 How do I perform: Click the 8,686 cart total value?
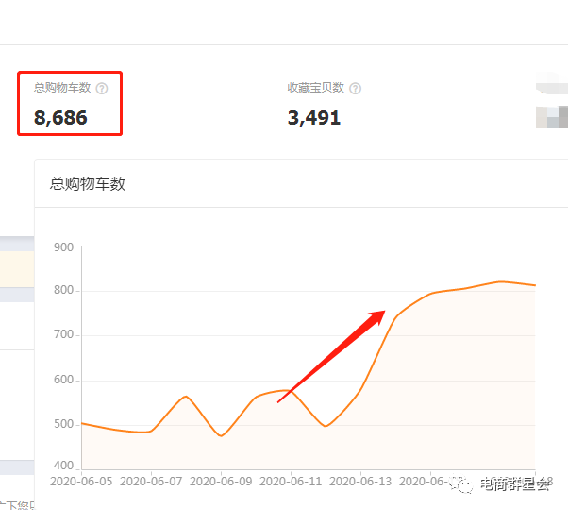[60, 118]
